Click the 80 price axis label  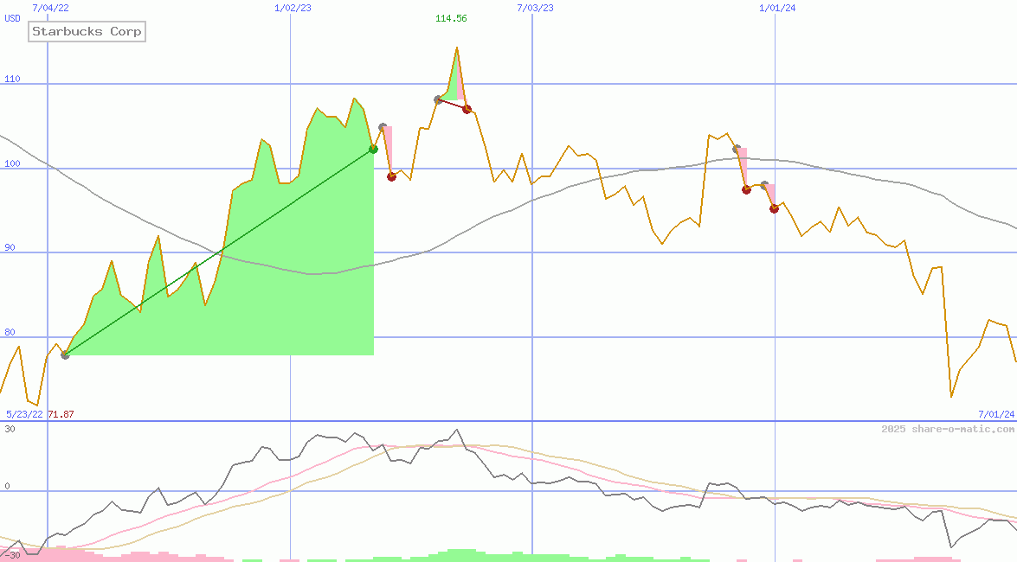[10, 333]
